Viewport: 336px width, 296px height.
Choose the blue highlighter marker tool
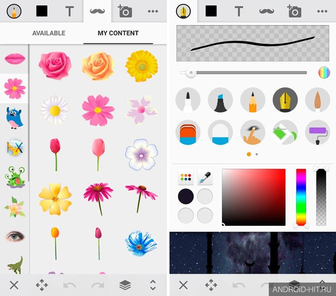click(220, 100)
